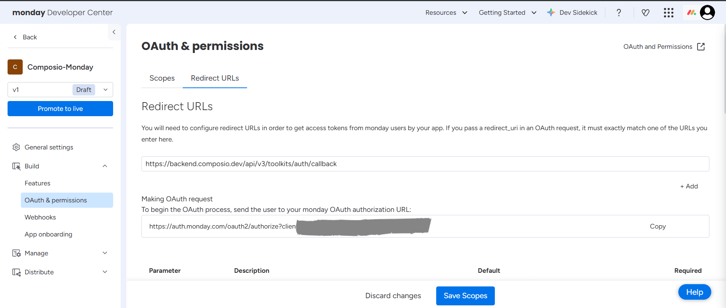Click the monday logo icon
Screen dimensions: 726x308
pos(692,12)
